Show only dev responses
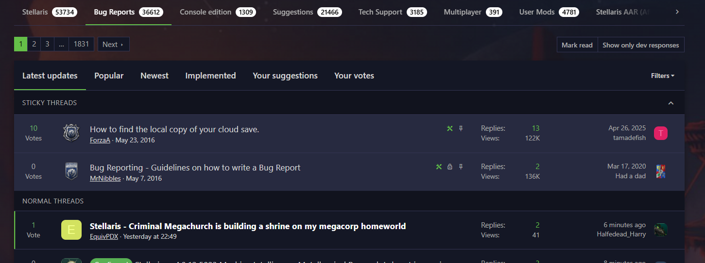705x263 pixels. tap(641, 45)
